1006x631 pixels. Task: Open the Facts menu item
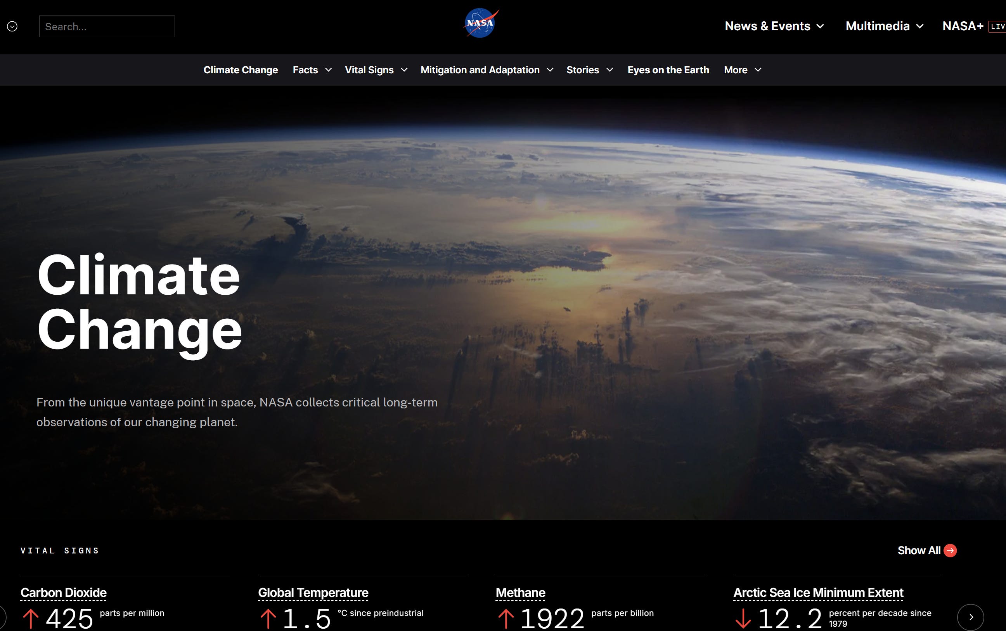tap(305, 70)
